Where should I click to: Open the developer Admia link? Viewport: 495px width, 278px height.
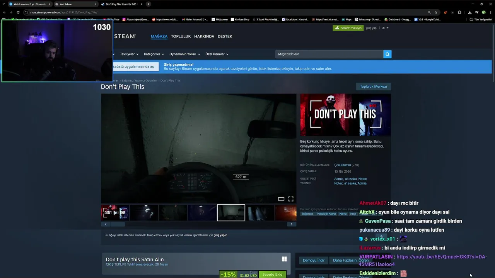339,179
